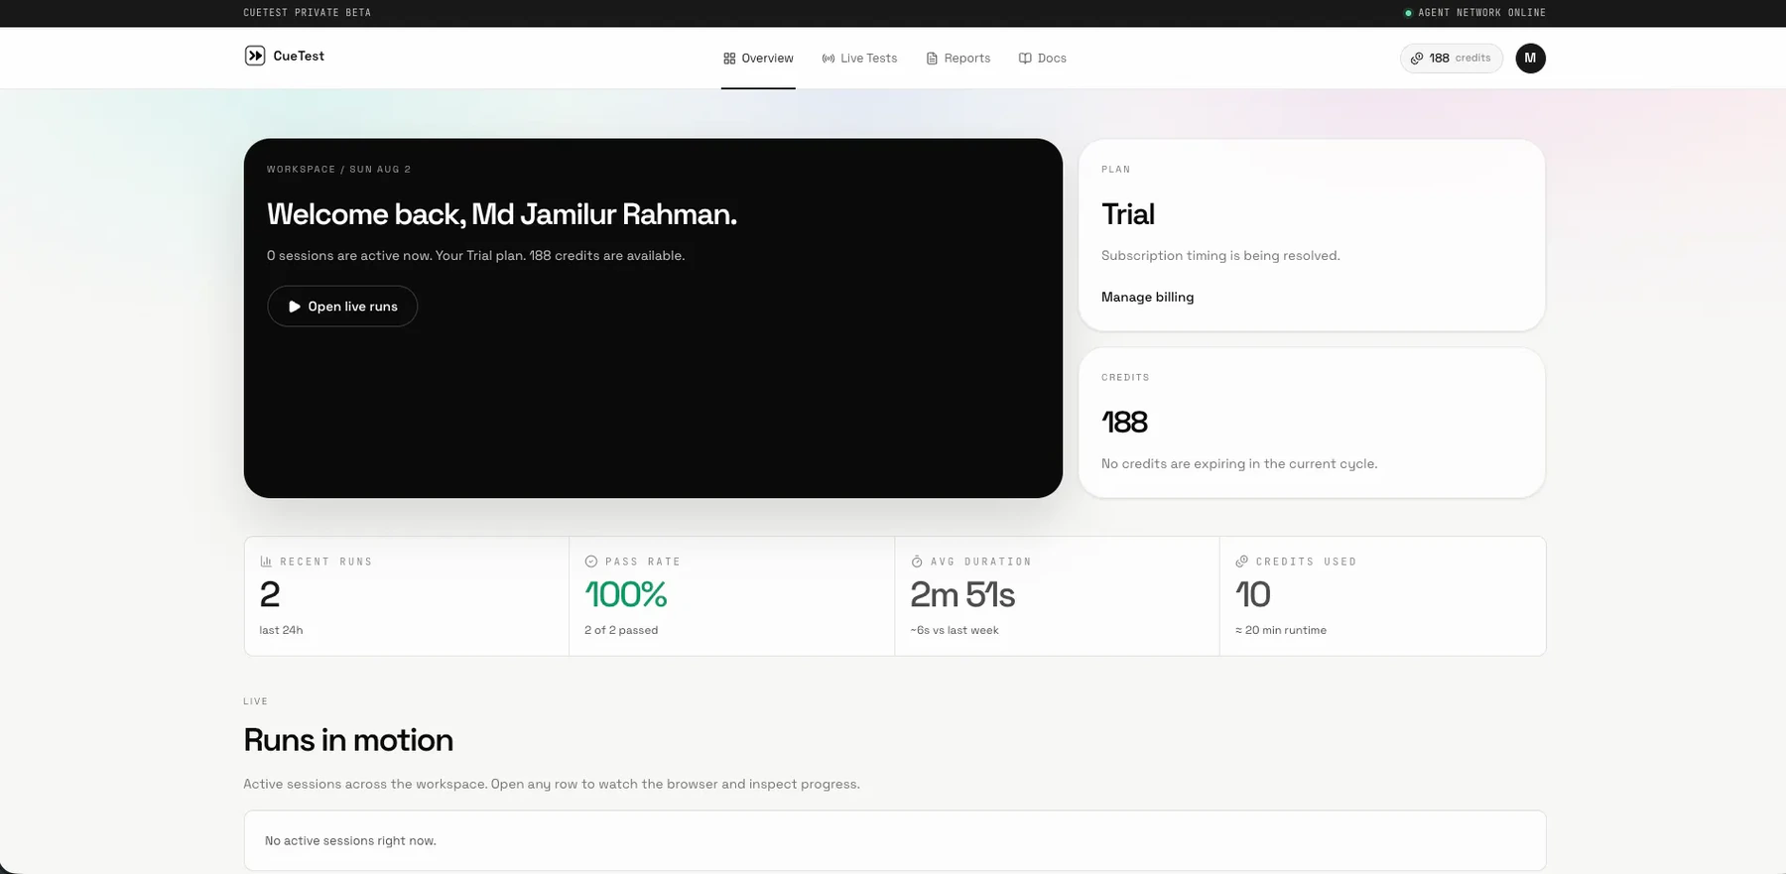The width and height of the screenshot is (1786, 874).
Task: Click the 188 value in the Credits card
Action: [1124, 423]
